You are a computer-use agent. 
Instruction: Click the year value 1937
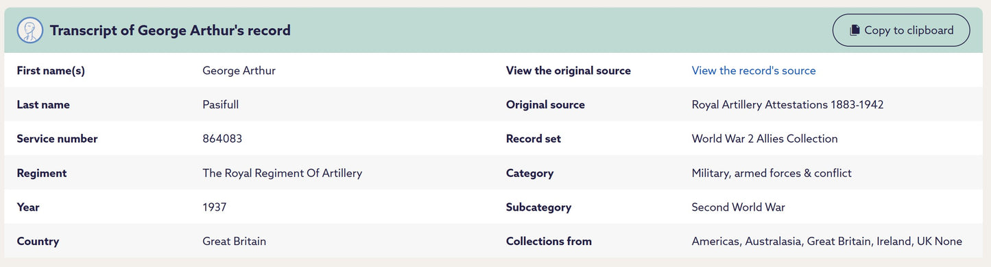215,207
